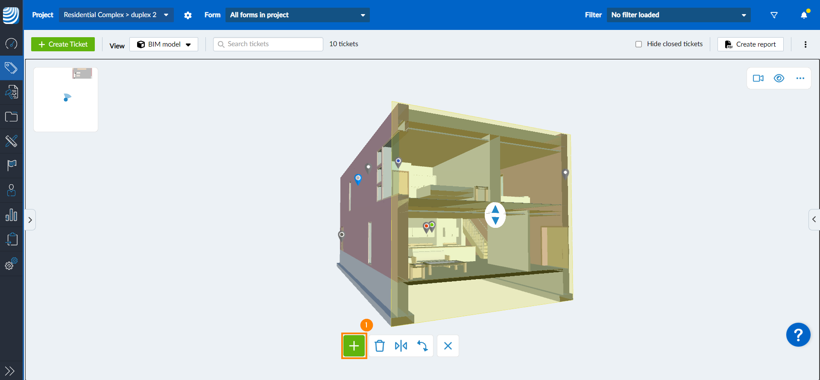Open the tickets tag icon in sidebar
The height and width of the screenshot is (380, 820).
12,68
